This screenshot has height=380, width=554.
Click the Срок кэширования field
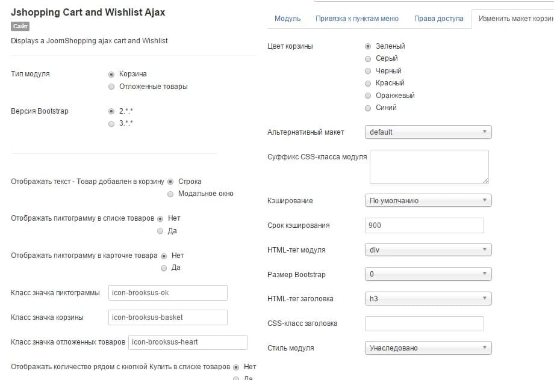coord(425,225)
